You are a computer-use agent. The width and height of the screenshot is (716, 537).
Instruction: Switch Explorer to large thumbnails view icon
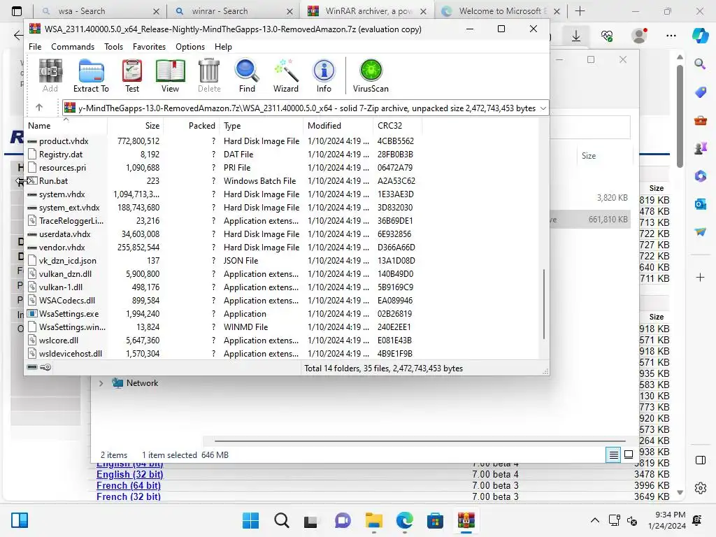pyautogui.click(x=629, y=454)
